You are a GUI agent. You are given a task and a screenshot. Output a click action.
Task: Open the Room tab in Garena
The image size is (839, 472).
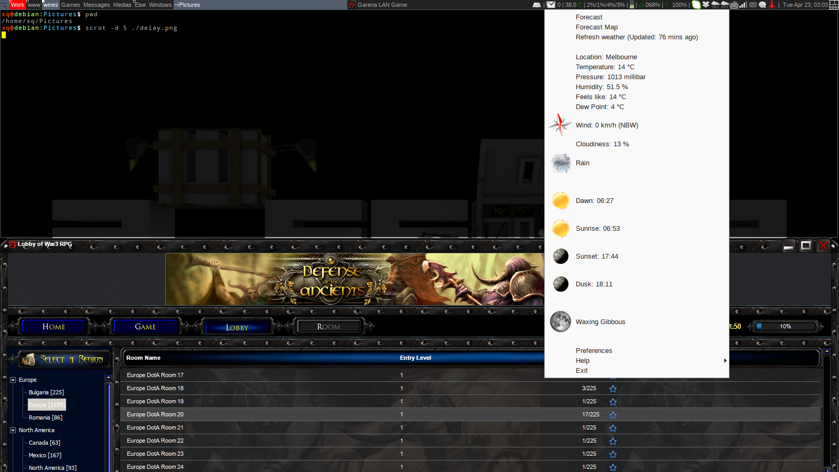tap(329, 327)
